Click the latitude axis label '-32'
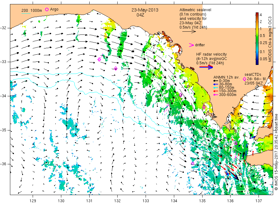The image size is (280, 205). (3, 28)
